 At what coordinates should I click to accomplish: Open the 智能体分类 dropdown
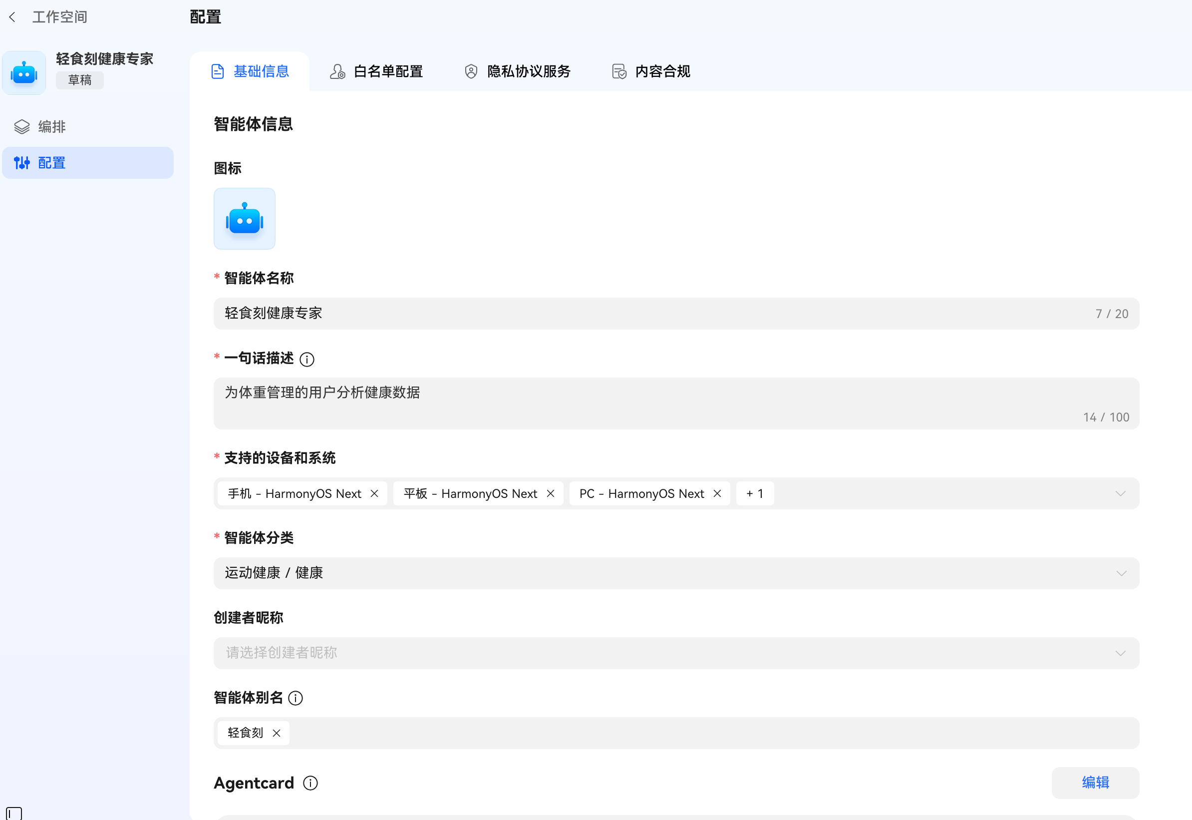(1121, 573)
